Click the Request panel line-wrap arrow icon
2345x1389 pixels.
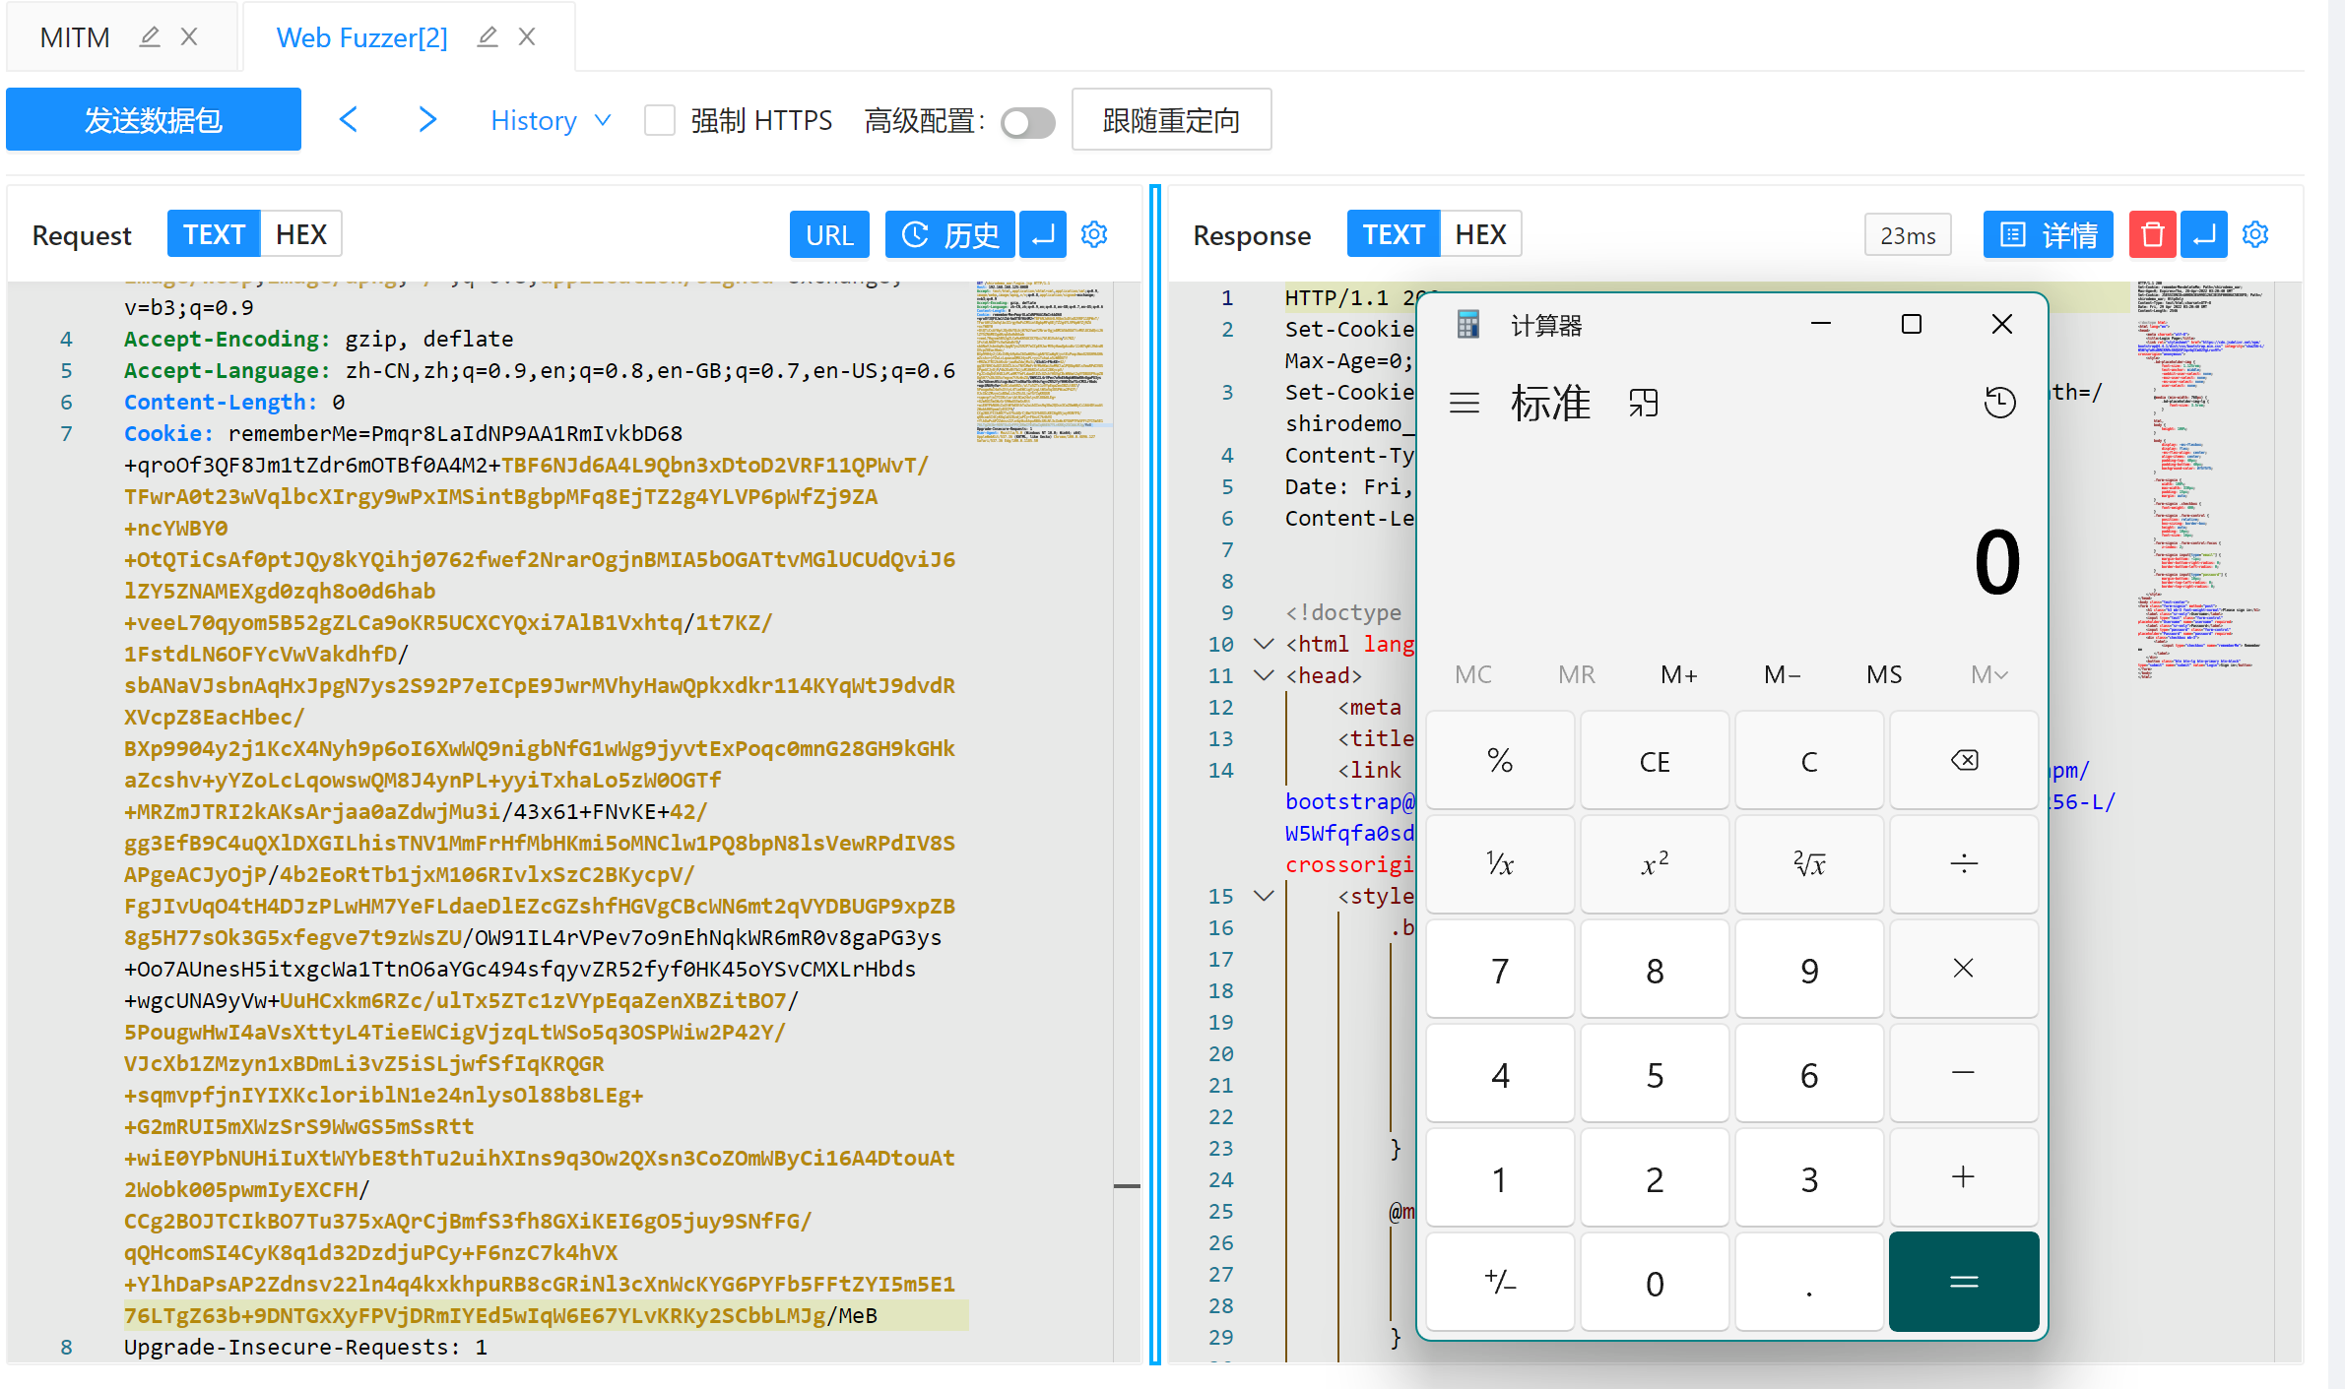pos(1042,234)
